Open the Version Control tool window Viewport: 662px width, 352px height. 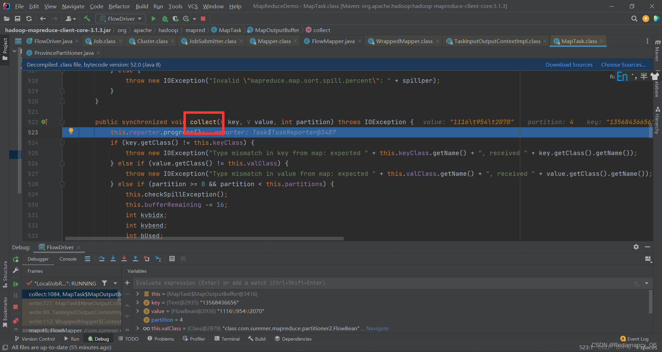click(35, 339)
